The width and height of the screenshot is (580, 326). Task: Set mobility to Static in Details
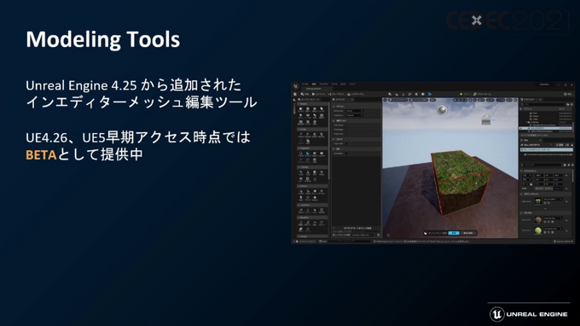pos(539,189)
